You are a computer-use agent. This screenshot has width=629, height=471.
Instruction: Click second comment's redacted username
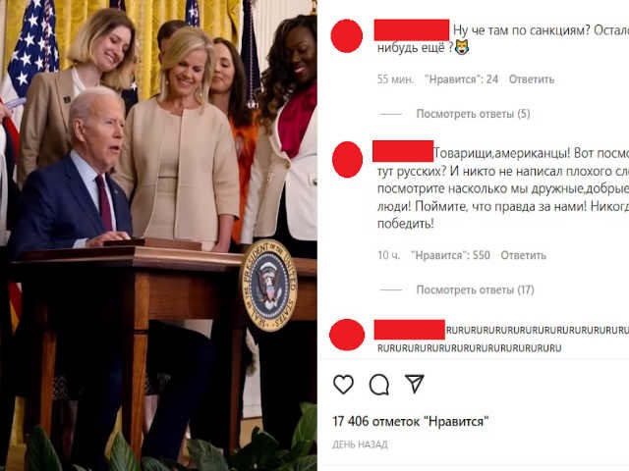(403, 151)
